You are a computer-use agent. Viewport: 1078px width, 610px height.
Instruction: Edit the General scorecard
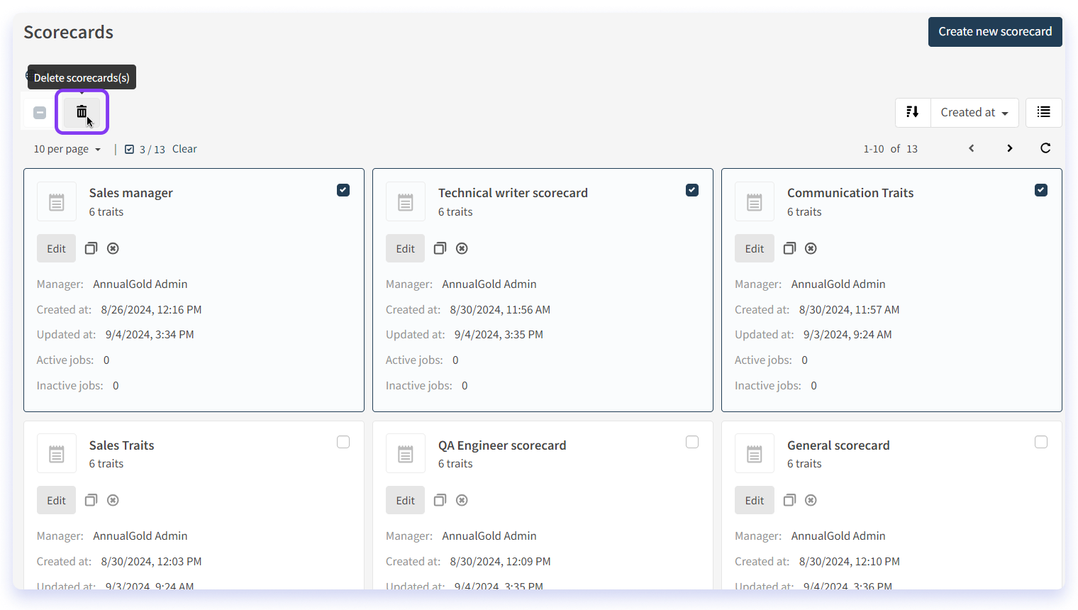tap(754, 500)
